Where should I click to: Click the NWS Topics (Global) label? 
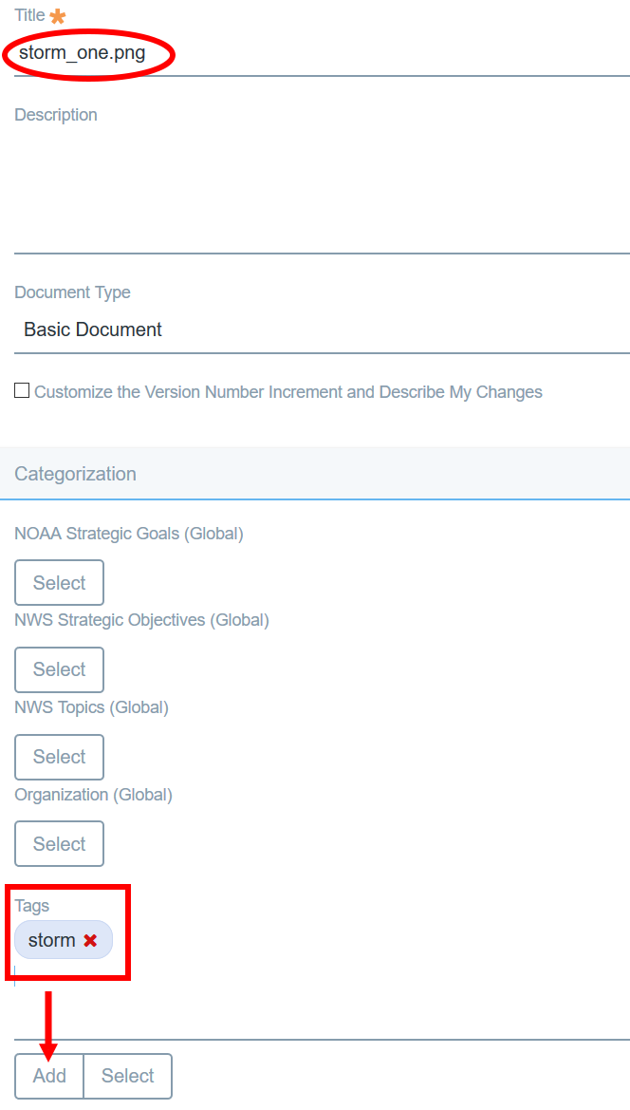[91, 707]
